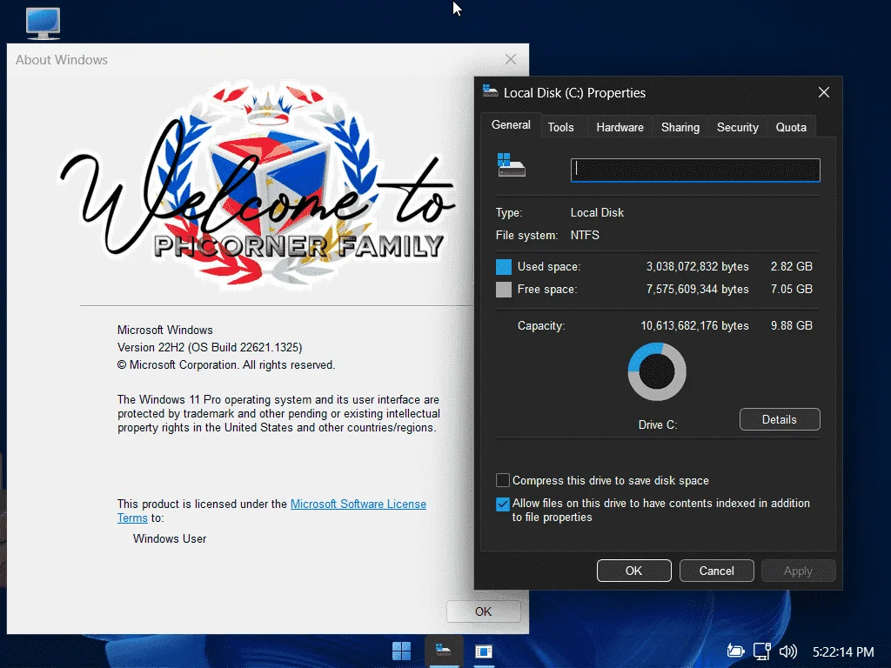The height and width of the screenshot is (668, 891).
Task: Click the Microsoft Windows heading text
Action: point(164,330)
